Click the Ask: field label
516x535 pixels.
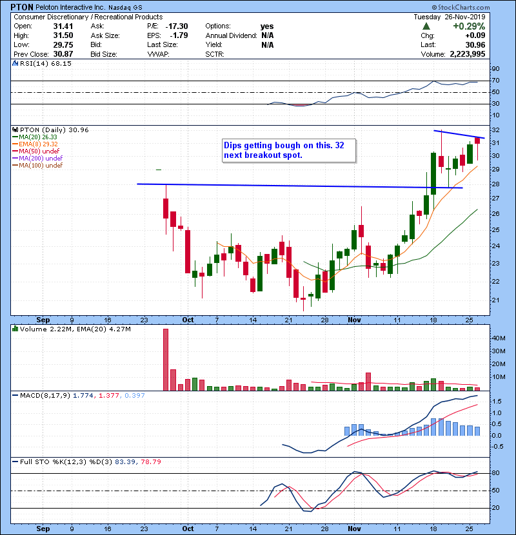tap(97, 26)
